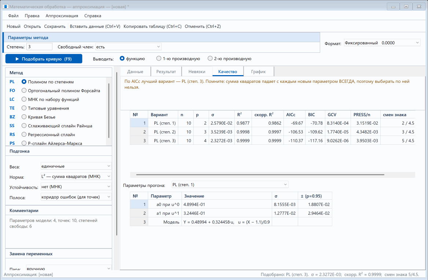428x280 pixels.
Task: Open the Аппроксимация menu
Action: (x=62, y=16)
